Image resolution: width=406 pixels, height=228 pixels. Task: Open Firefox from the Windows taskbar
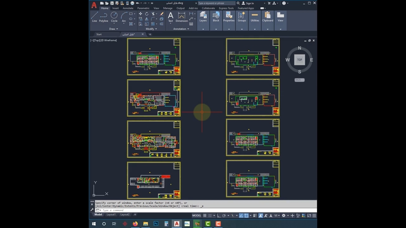(x=135, y=224)
